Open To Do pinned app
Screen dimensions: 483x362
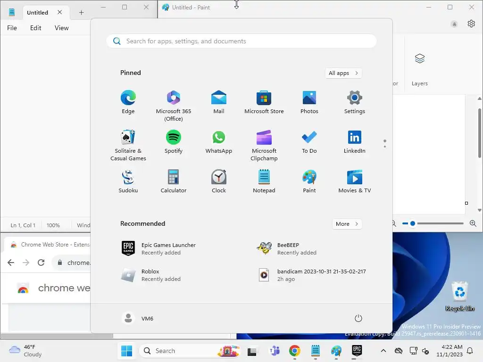click(309, 142)
